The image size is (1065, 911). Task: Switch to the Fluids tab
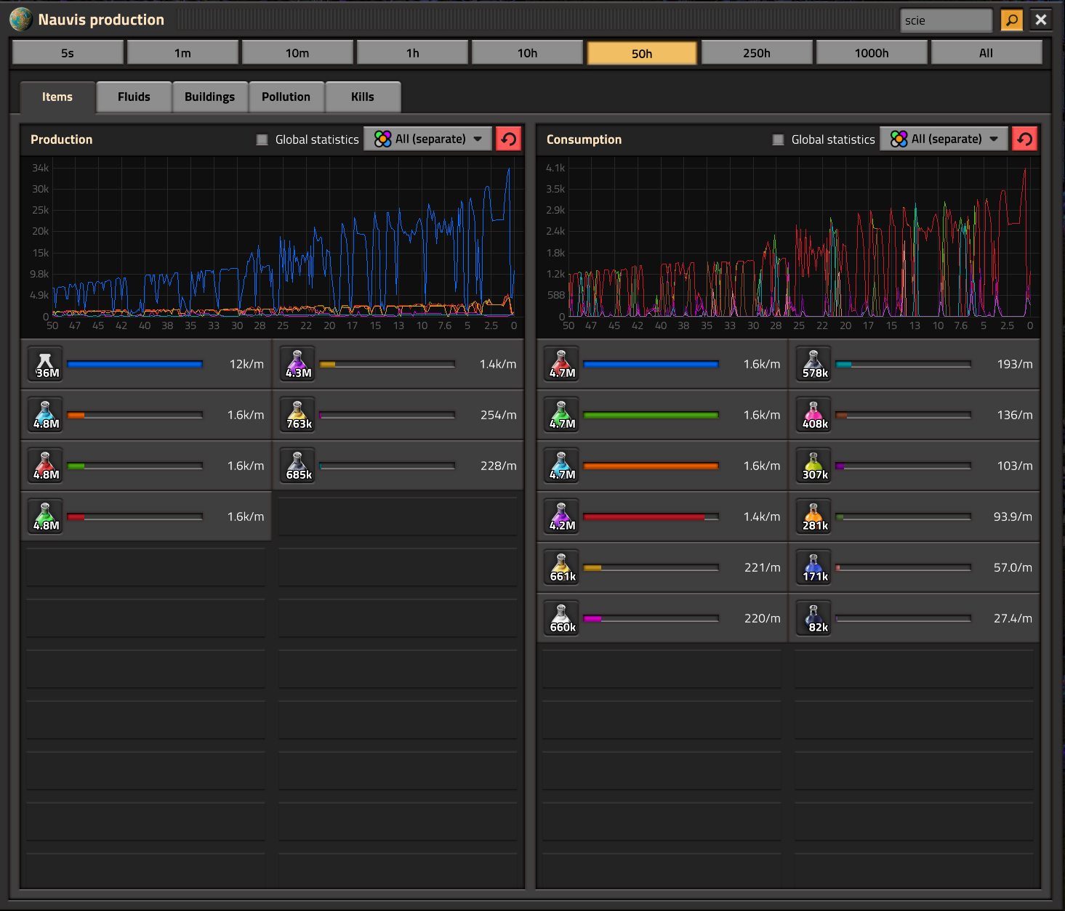coord(134,97)
